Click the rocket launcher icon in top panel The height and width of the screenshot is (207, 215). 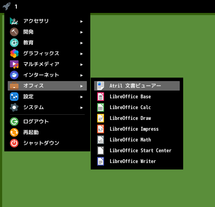coord(6,6)
